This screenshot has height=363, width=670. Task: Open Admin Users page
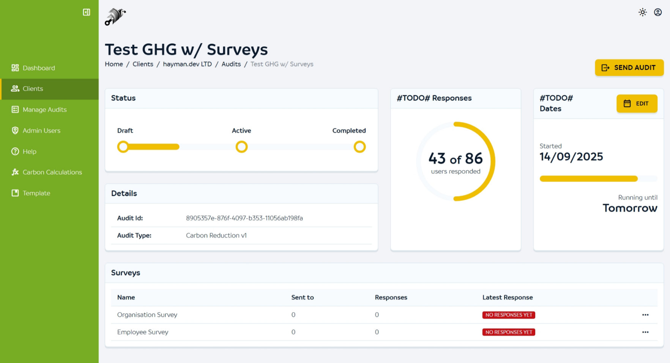49,130
